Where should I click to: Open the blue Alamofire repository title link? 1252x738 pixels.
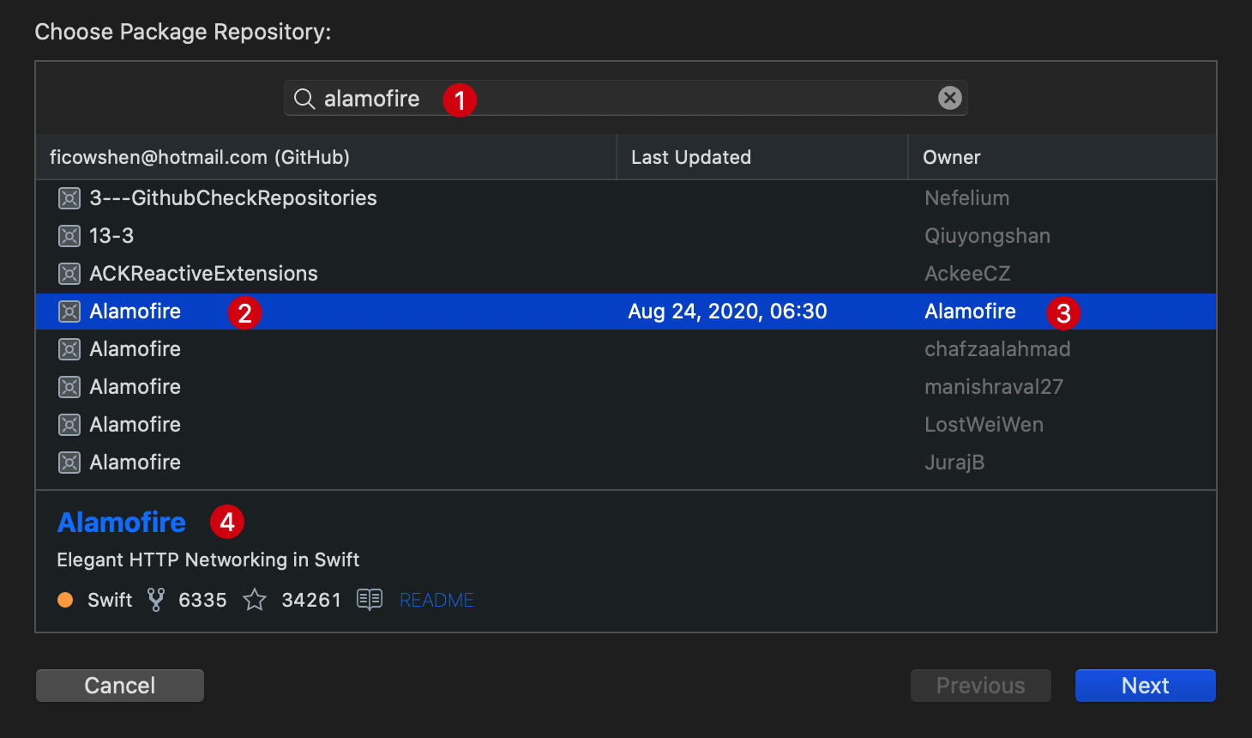pyautogui.click(x=122, y=522)
